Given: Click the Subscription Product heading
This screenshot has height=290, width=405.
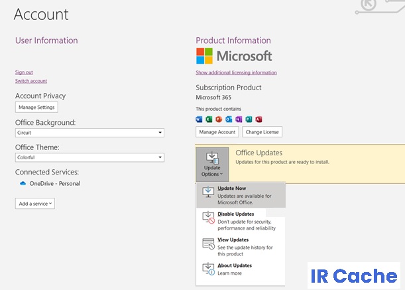Looking at the screenshot, I should coord(229,88).
